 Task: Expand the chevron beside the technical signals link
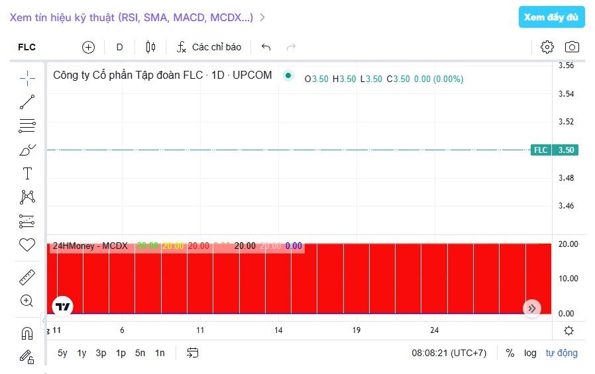tap(262, 17)
